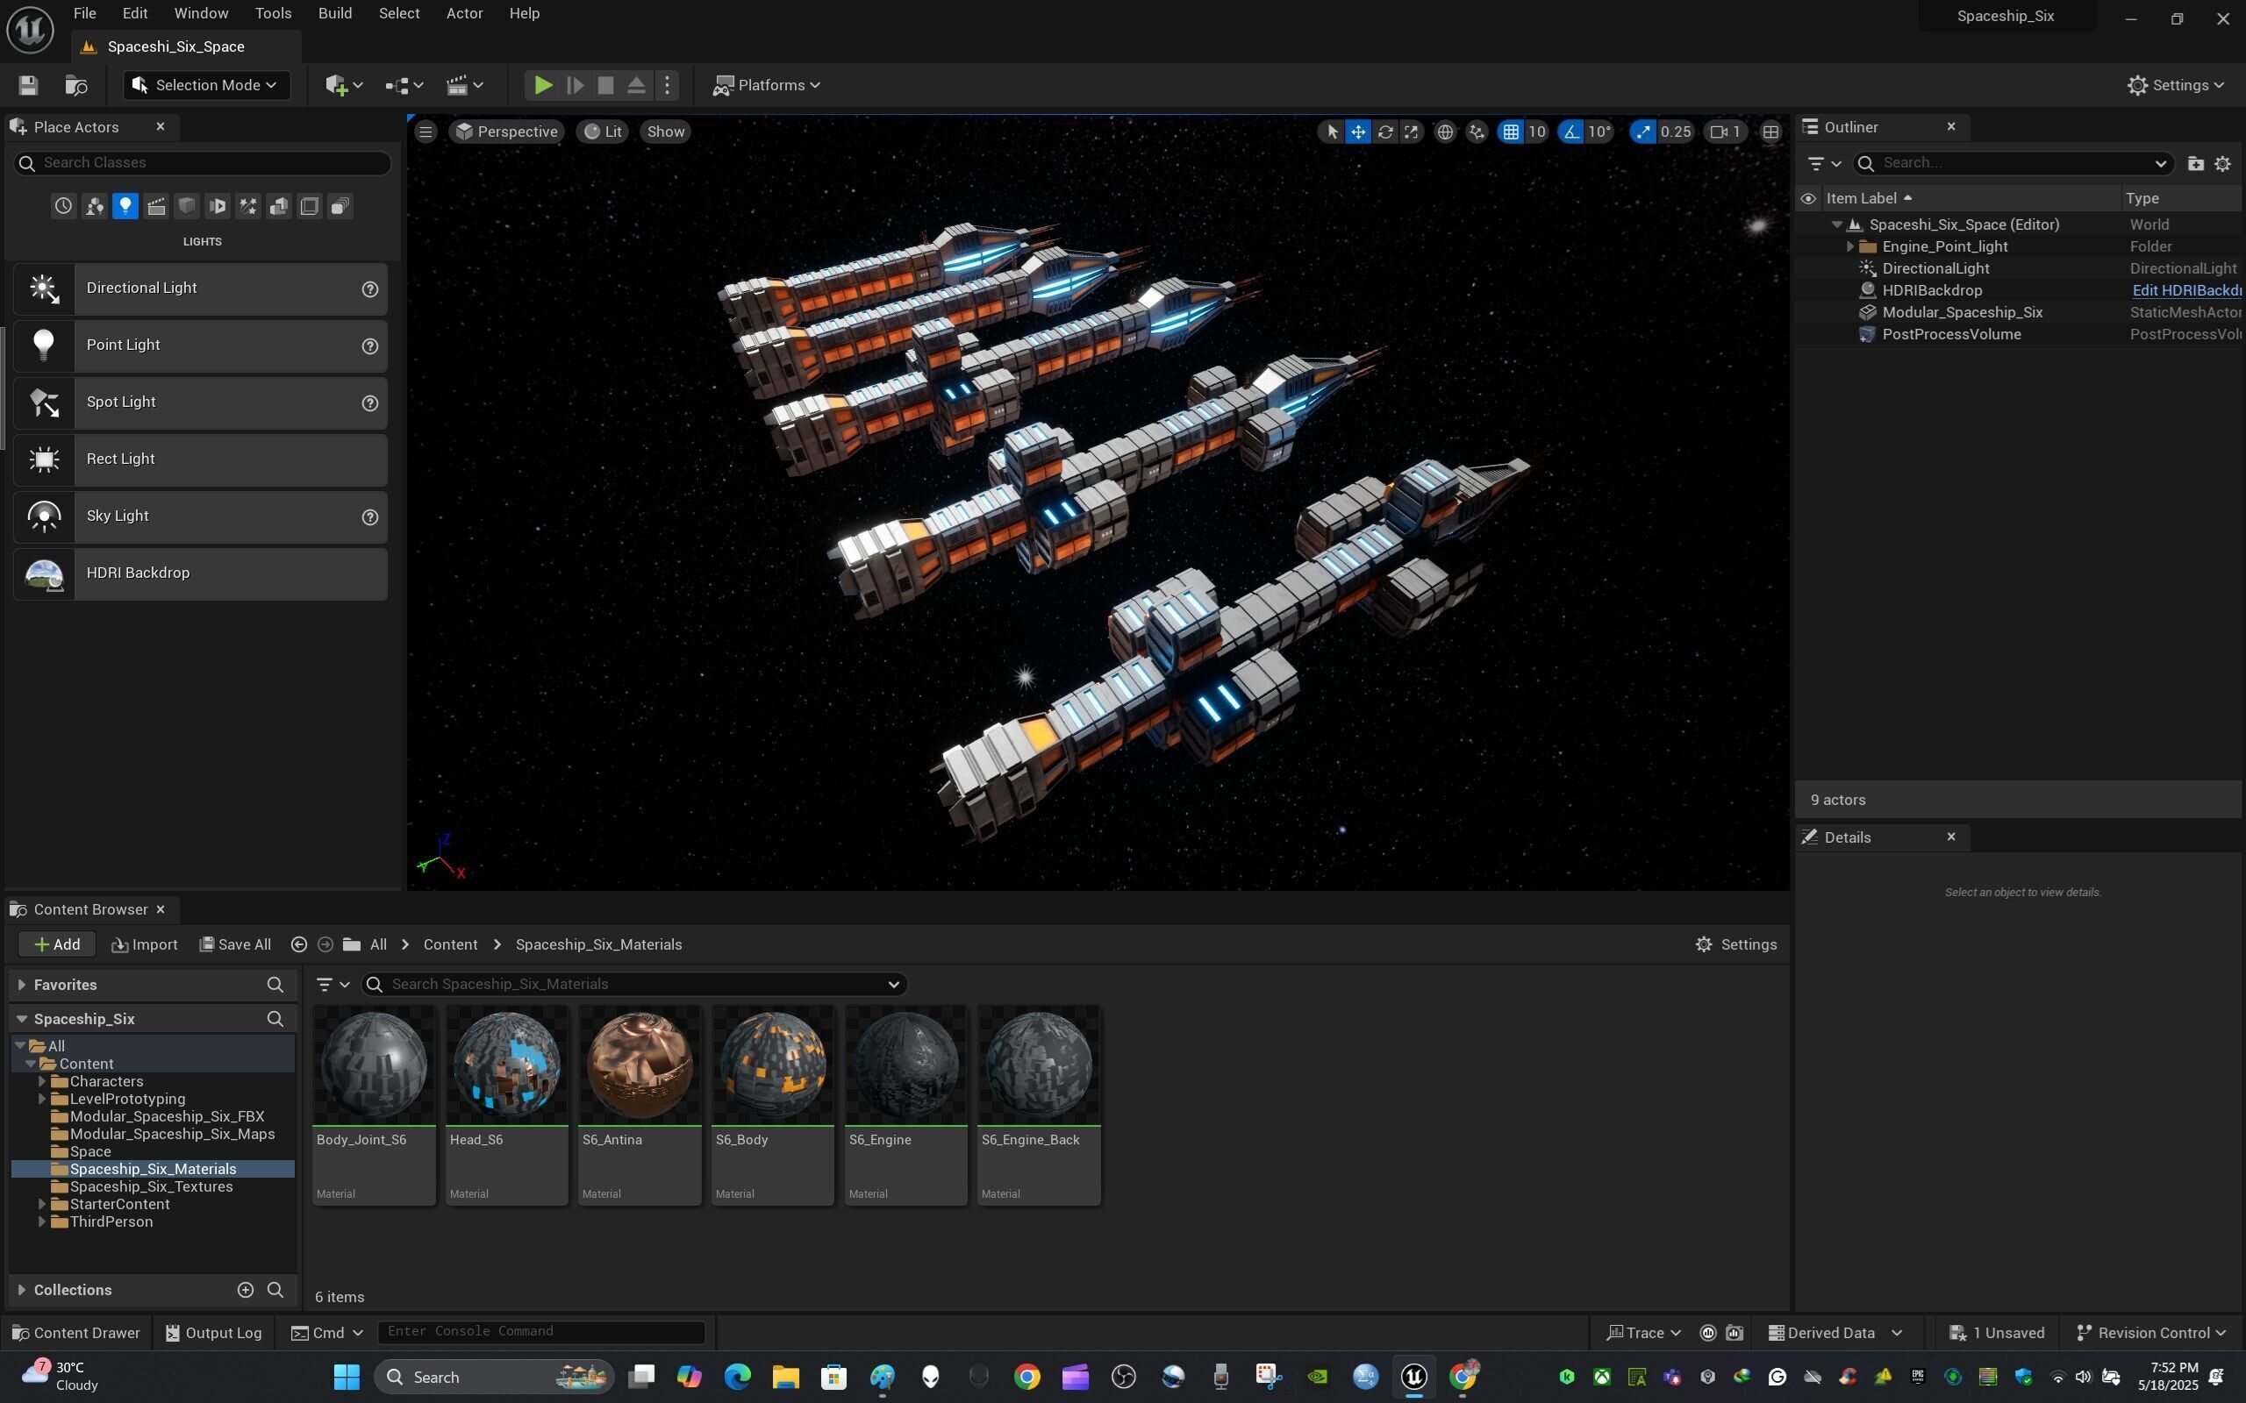Viewport: 2246px width, 1403px height.
Task: Open the viewport options hamburger menu
Action: [426, 132]
